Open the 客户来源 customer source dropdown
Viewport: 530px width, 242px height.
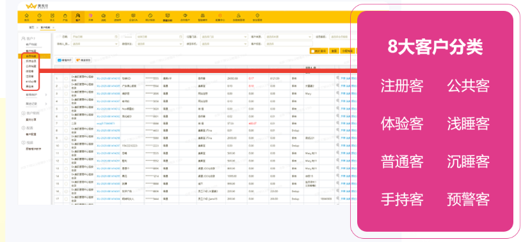[288, 36]
